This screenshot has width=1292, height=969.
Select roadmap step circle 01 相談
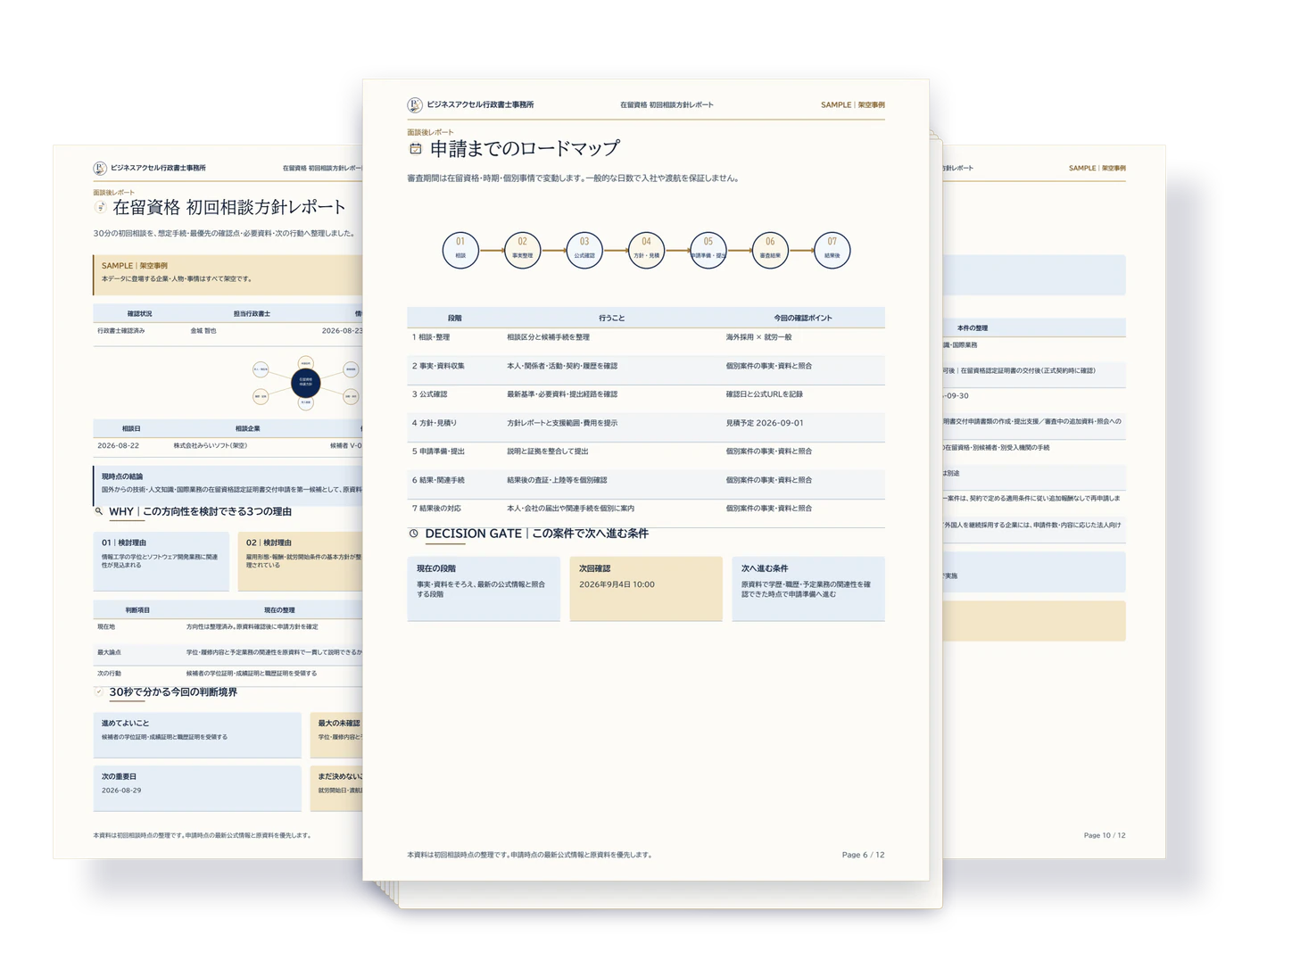460,250
